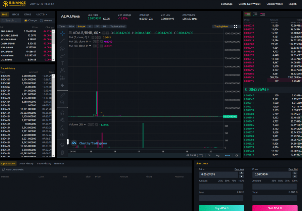Click Unlock Wallet
Image resolution: width=302 pixels, height=211 pixels.
click(274, 4)
